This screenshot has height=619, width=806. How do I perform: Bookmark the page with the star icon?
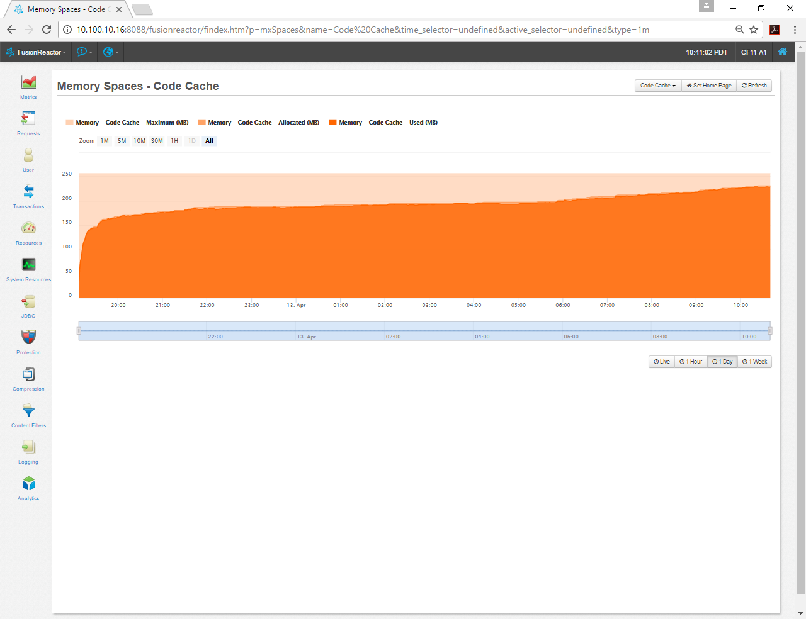click(x=754, y=30)
